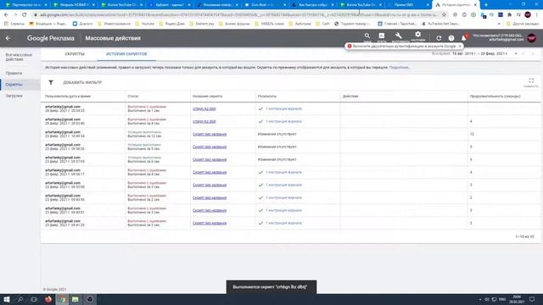Open the Другие закладки folder

[523, 24]
